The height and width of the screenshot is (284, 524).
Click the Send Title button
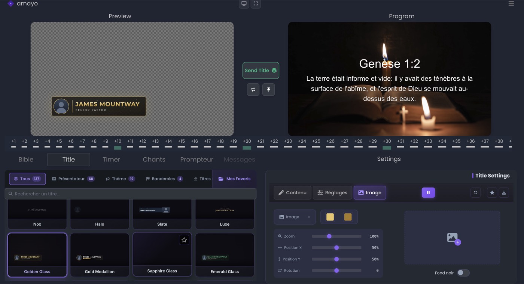[261, 70]
